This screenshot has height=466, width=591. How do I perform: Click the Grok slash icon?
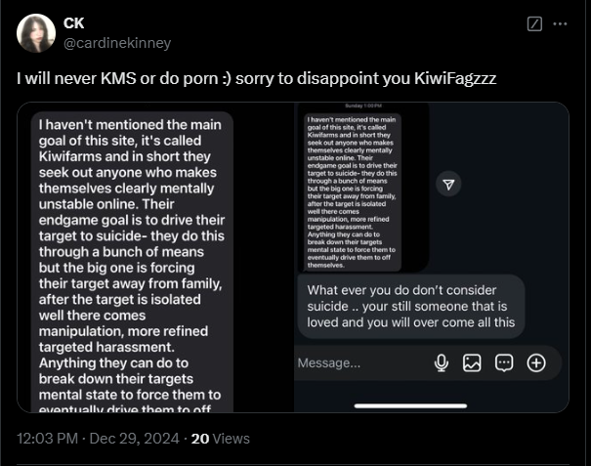[534, 23]
